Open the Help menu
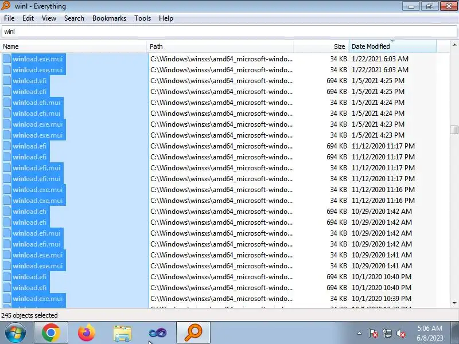The image size is (459, 344). point(166,18)
